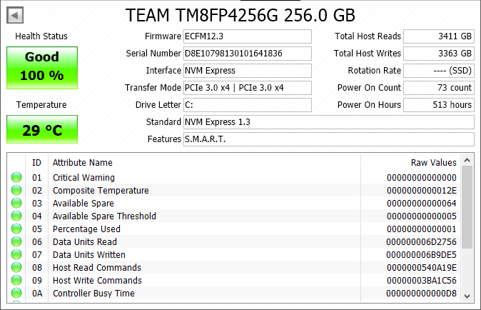The width and height of the screenshot is (481, 310).
Task: Click the Power On Count value 73 count
Action: click(x=439, y=88)
